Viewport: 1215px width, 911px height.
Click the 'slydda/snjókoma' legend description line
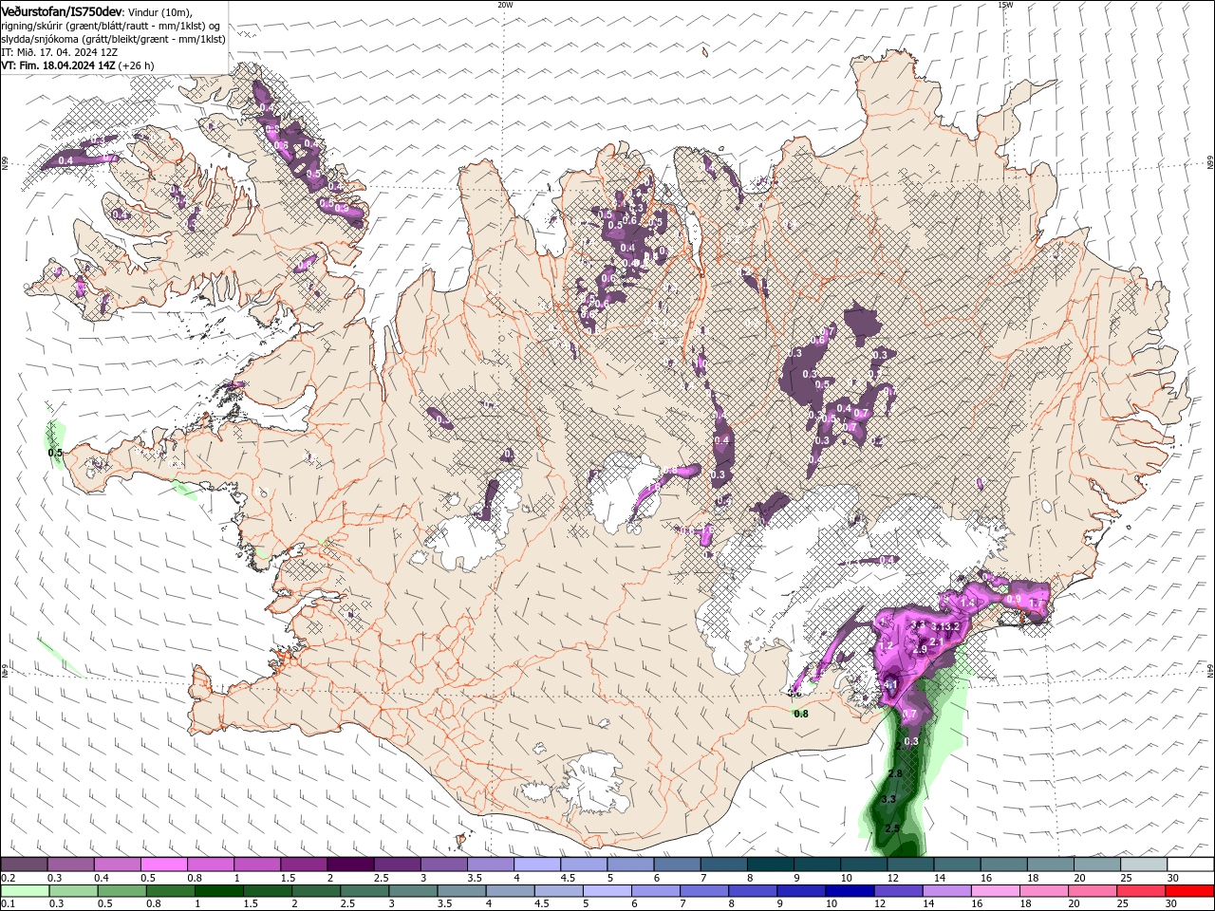point(113,39)
